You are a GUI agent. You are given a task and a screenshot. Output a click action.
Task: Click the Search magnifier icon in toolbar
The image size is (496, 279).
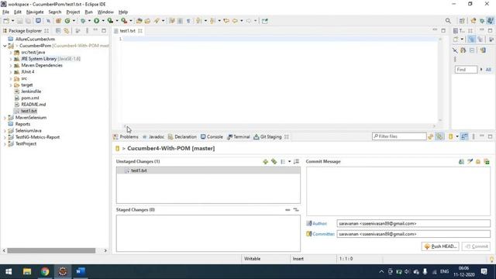448,21
